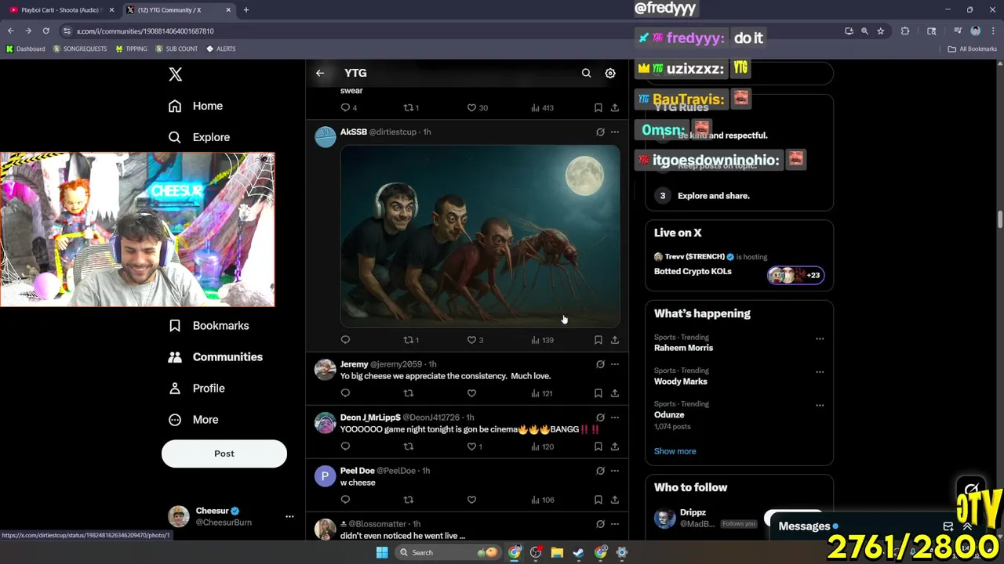The image size is (1004, 564).
Task: Open AkSSB's moon creature image
Action: click(480, 236)
